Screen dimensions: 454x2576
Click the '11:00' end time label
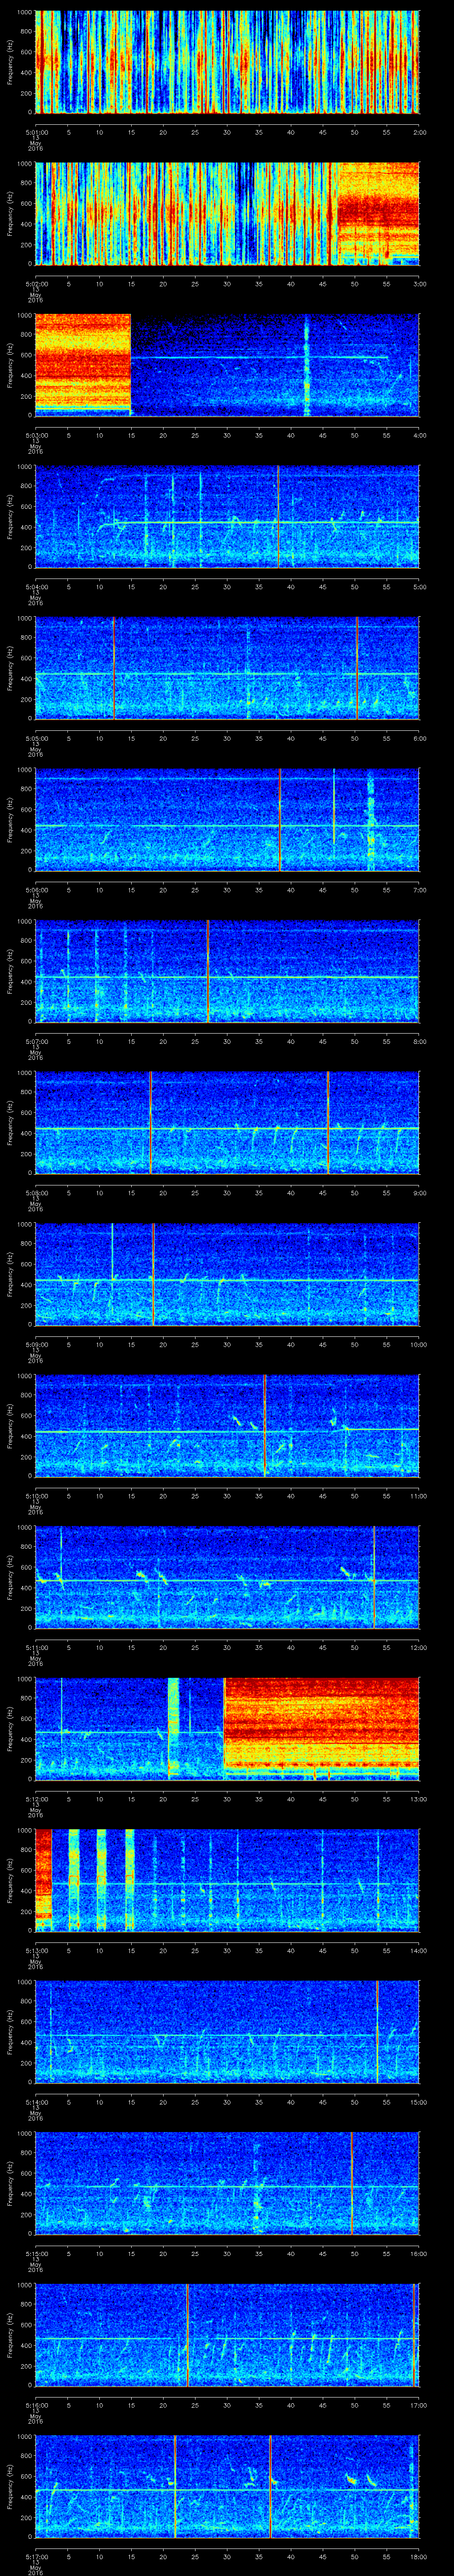tap(418, 1495)
